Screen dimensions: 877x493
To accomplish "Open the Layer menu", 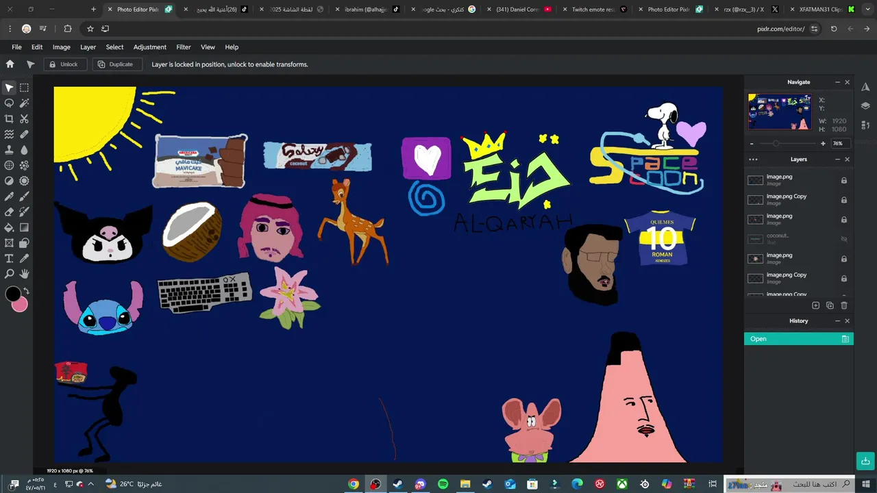I will [88, 47].
